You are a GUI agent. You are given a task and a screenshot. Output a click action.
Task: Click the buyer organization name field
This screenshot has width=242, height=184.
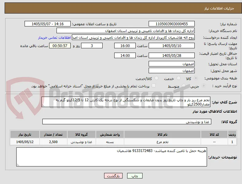coord(126,30)
